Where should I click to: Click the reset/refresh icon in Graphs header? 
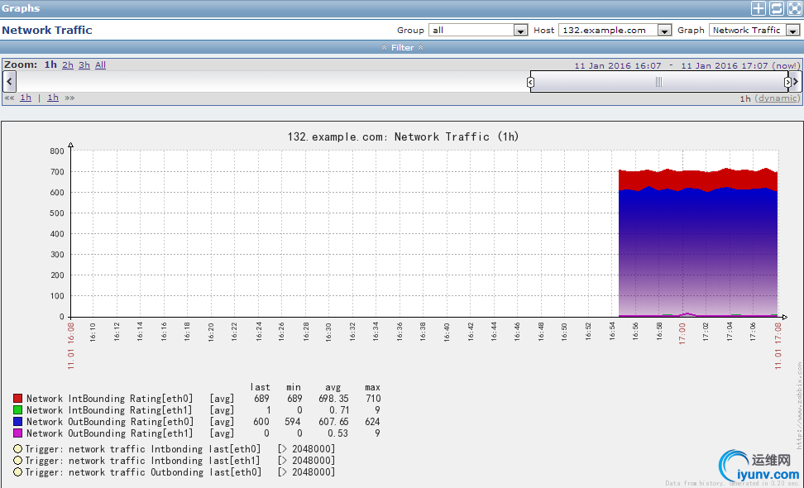776,8
